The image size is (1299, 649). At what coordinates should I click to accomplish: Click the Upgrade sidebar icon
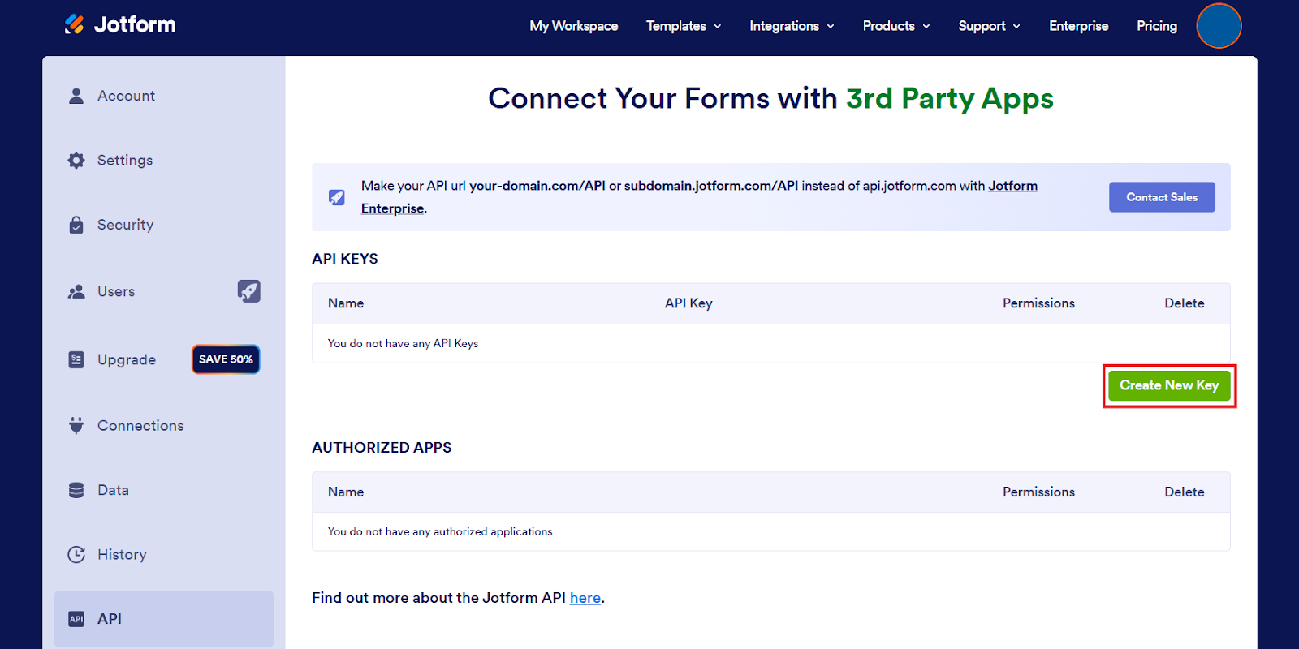click(76, 359)
